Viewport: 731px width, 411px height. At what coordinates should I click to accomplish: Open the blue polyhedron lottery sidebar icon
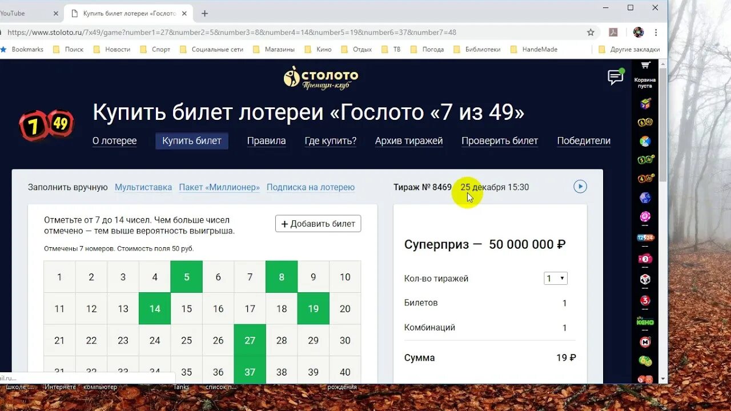point(645,198)
